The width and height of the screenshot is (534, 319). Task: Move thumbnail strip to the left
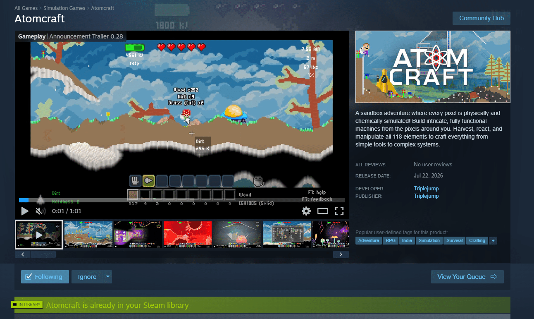[x=23, y=254]
